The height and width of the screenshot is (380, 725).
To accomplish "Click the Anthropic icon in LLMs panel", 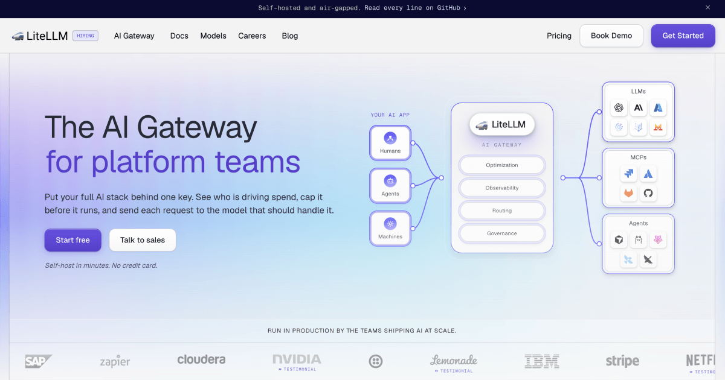I will coord(638,108).
